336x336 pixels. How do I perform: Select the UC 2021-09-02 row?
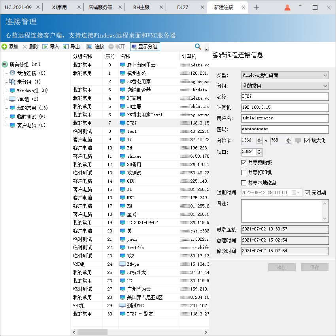tap(140, 223)
